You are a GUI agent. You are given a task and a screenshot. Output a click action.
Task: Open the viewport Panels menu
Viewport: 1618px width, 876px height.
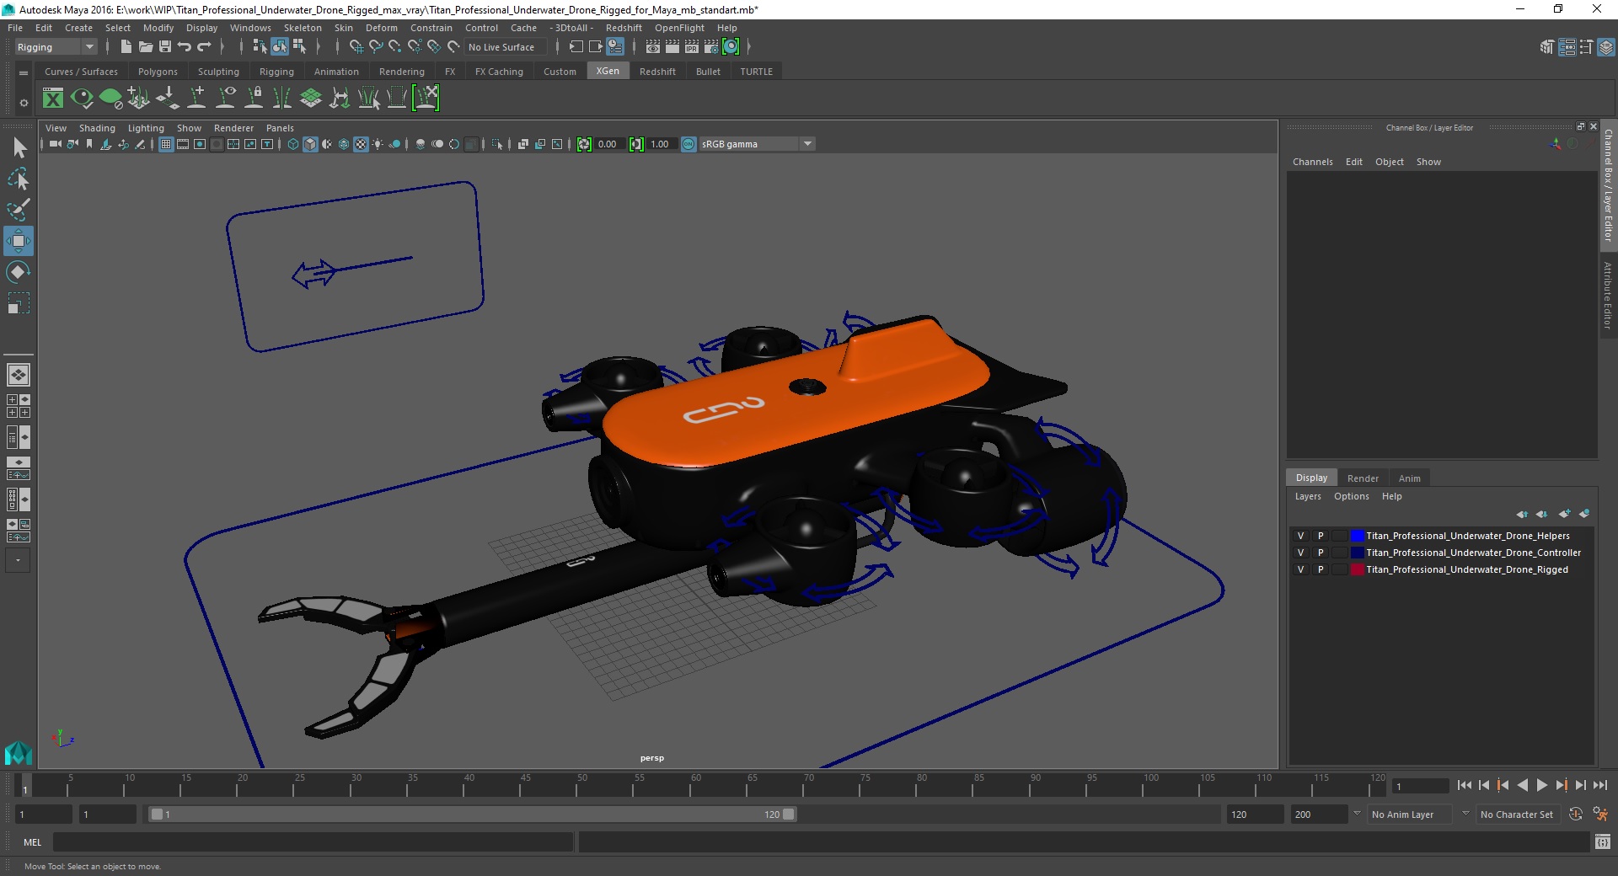[280, 128]
